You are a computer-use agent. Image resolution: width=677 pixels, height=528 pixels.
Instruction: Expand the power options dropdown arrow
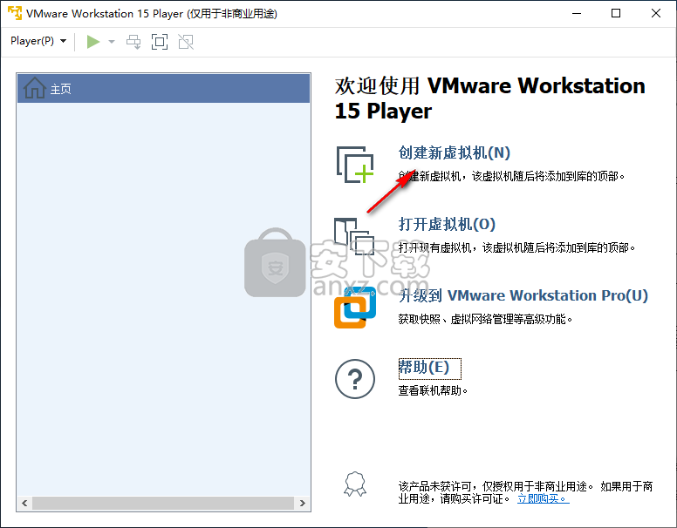112,42
